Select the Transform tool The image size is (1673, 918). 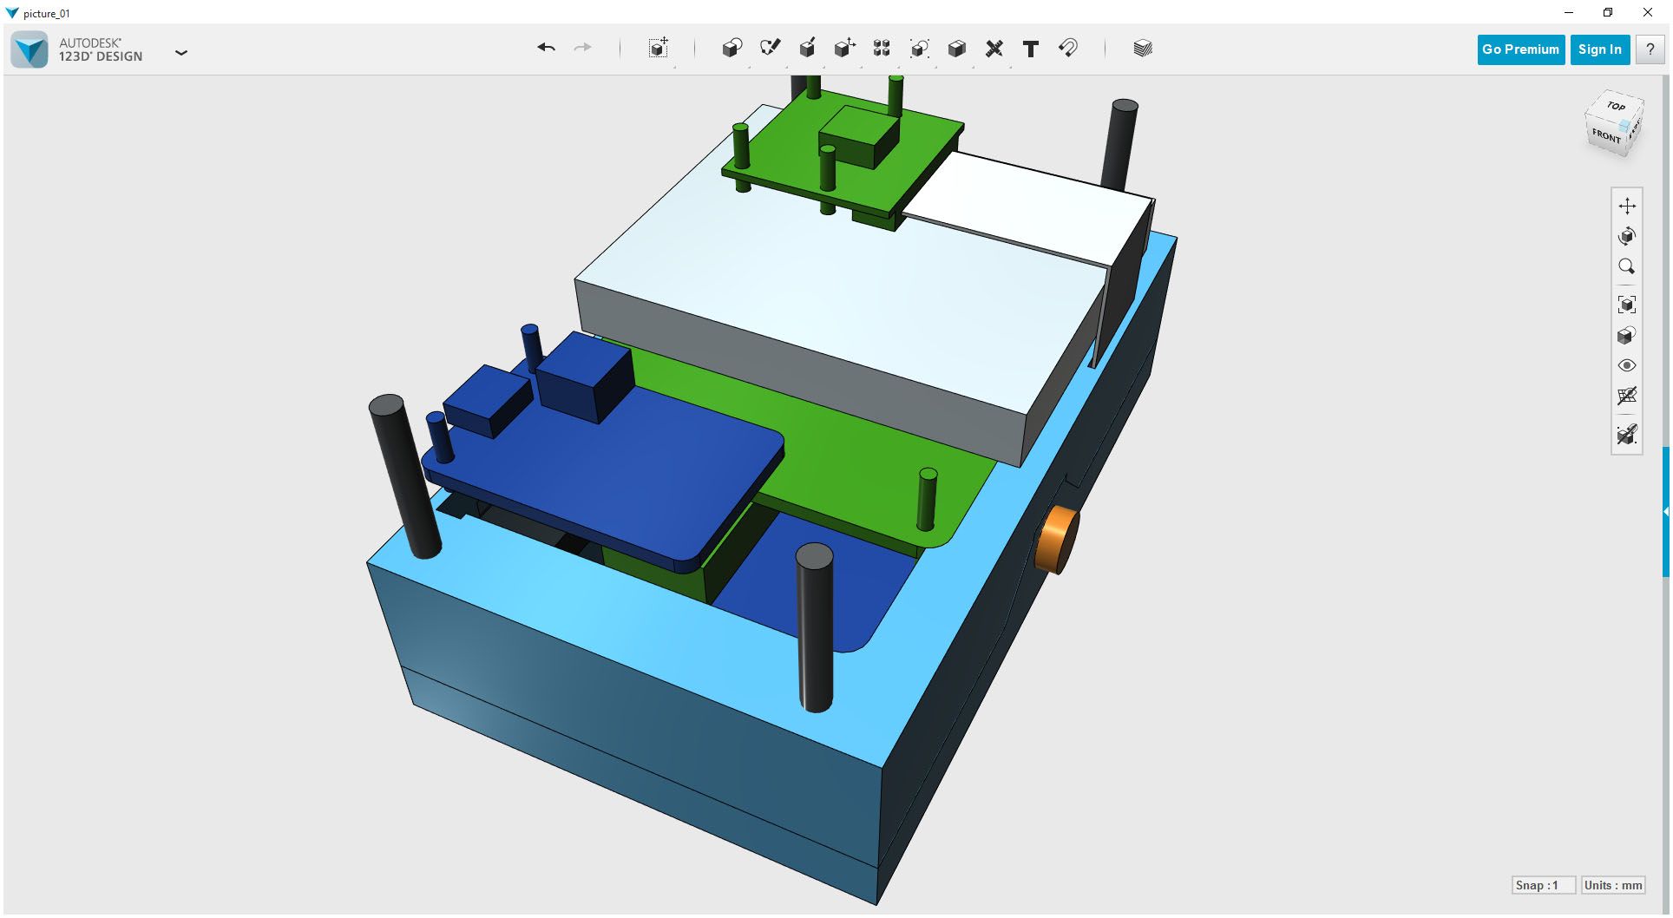point(658,49)
